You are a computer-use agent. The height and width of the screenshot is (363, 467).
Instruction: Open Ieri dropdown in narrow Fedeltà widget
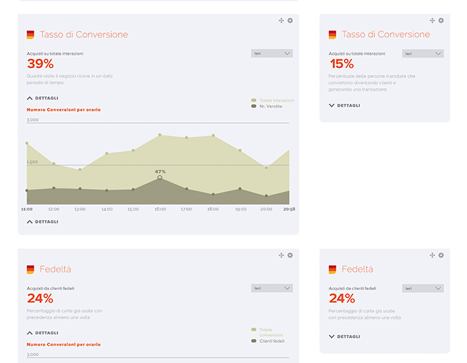(x=423, y=288)
